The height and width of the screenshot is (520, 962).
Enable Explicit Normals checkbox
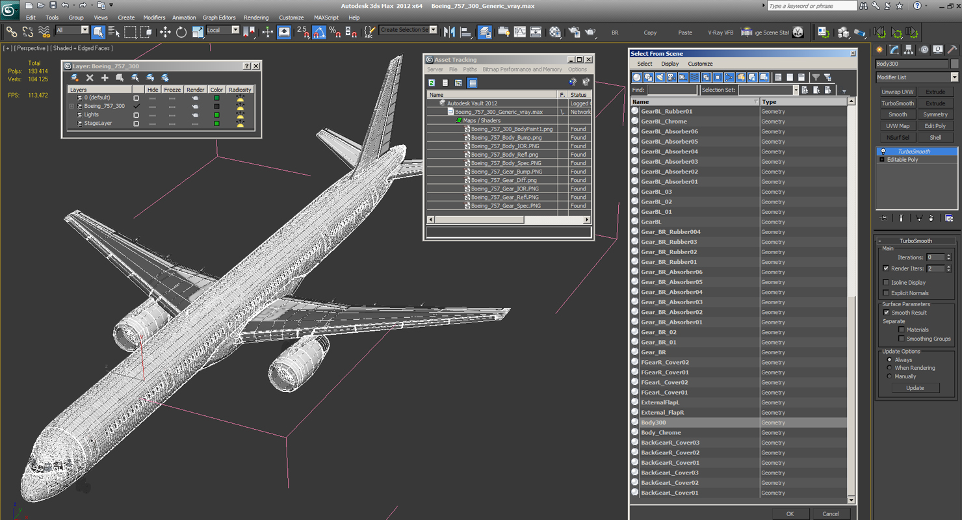(x=886, y=292)
